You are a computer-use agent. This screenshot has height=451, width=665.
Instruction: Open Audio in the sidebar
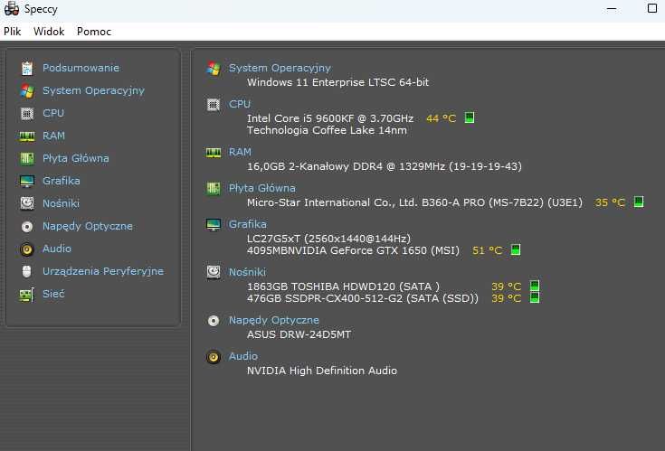(57, 249)
